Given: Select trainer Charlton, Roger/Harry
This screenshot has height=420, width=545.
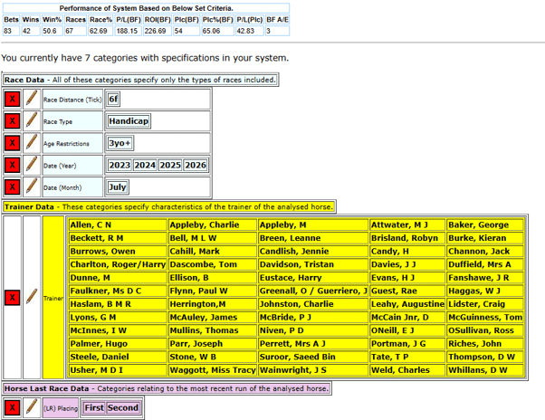Looking at the screenshot, I should tap(118, 264).
